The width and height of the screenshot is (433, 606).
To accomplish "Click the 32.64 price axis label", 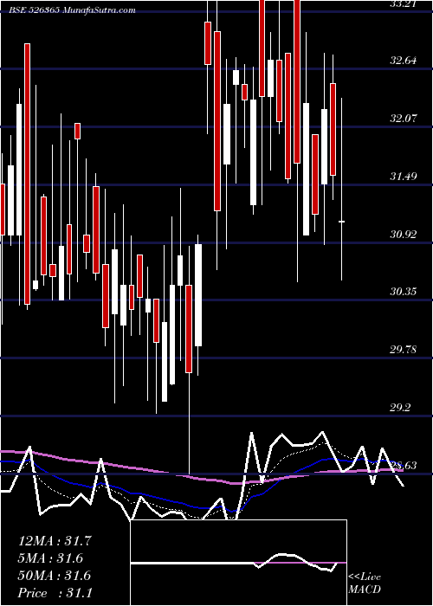I will (x=404, y=61).
